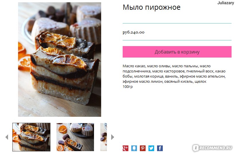235x154 pixels.
Task: Click the teal divider line above the price
Action: click(x=177, y=23)
